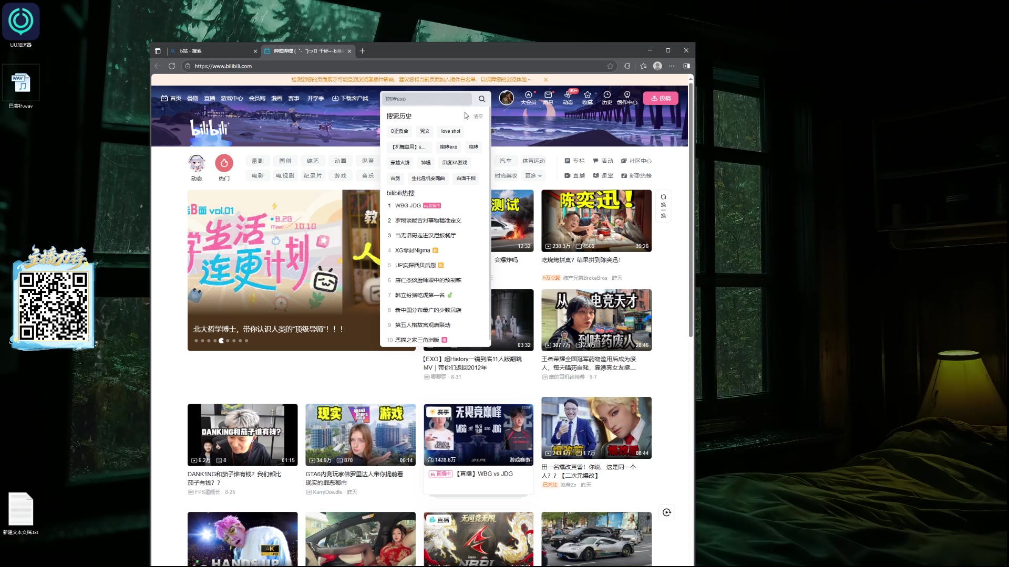Open tab actions icon at left of tab strip

(158, 51)
